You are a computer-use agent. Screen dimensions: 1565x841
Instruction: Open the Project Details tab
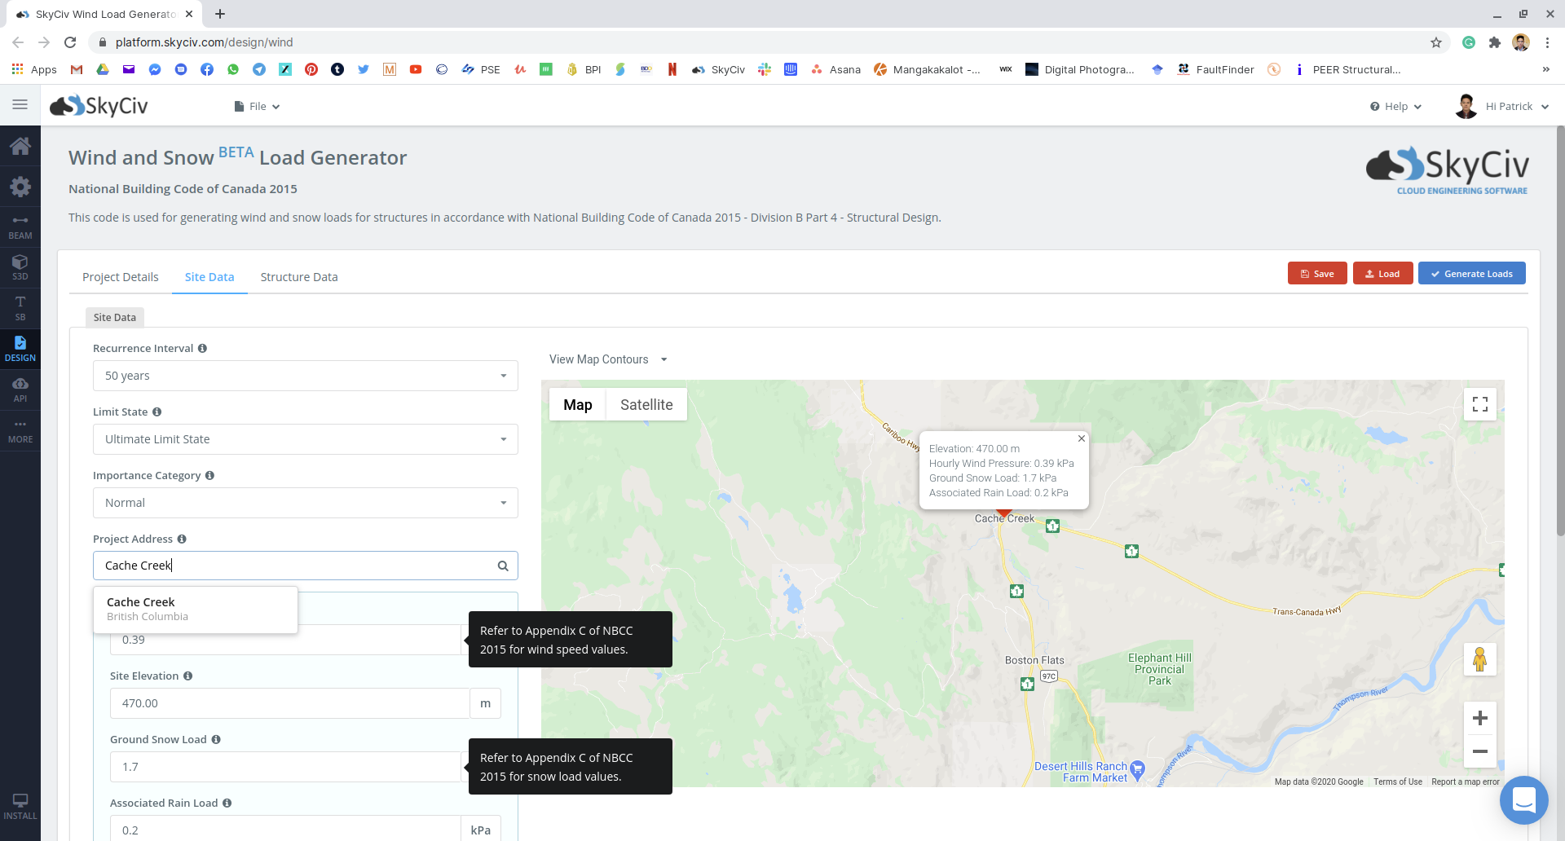click(x=120, y=277)
